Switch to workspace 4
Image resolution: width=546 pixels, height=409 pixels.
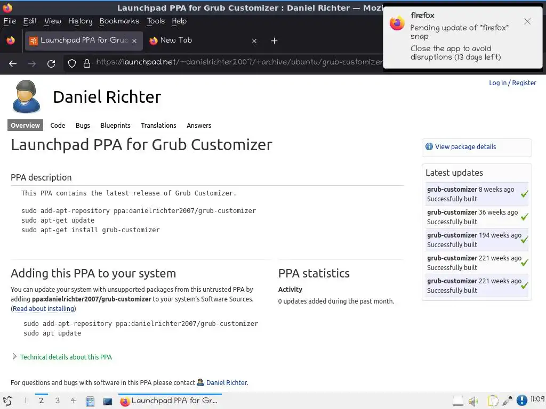73,400
